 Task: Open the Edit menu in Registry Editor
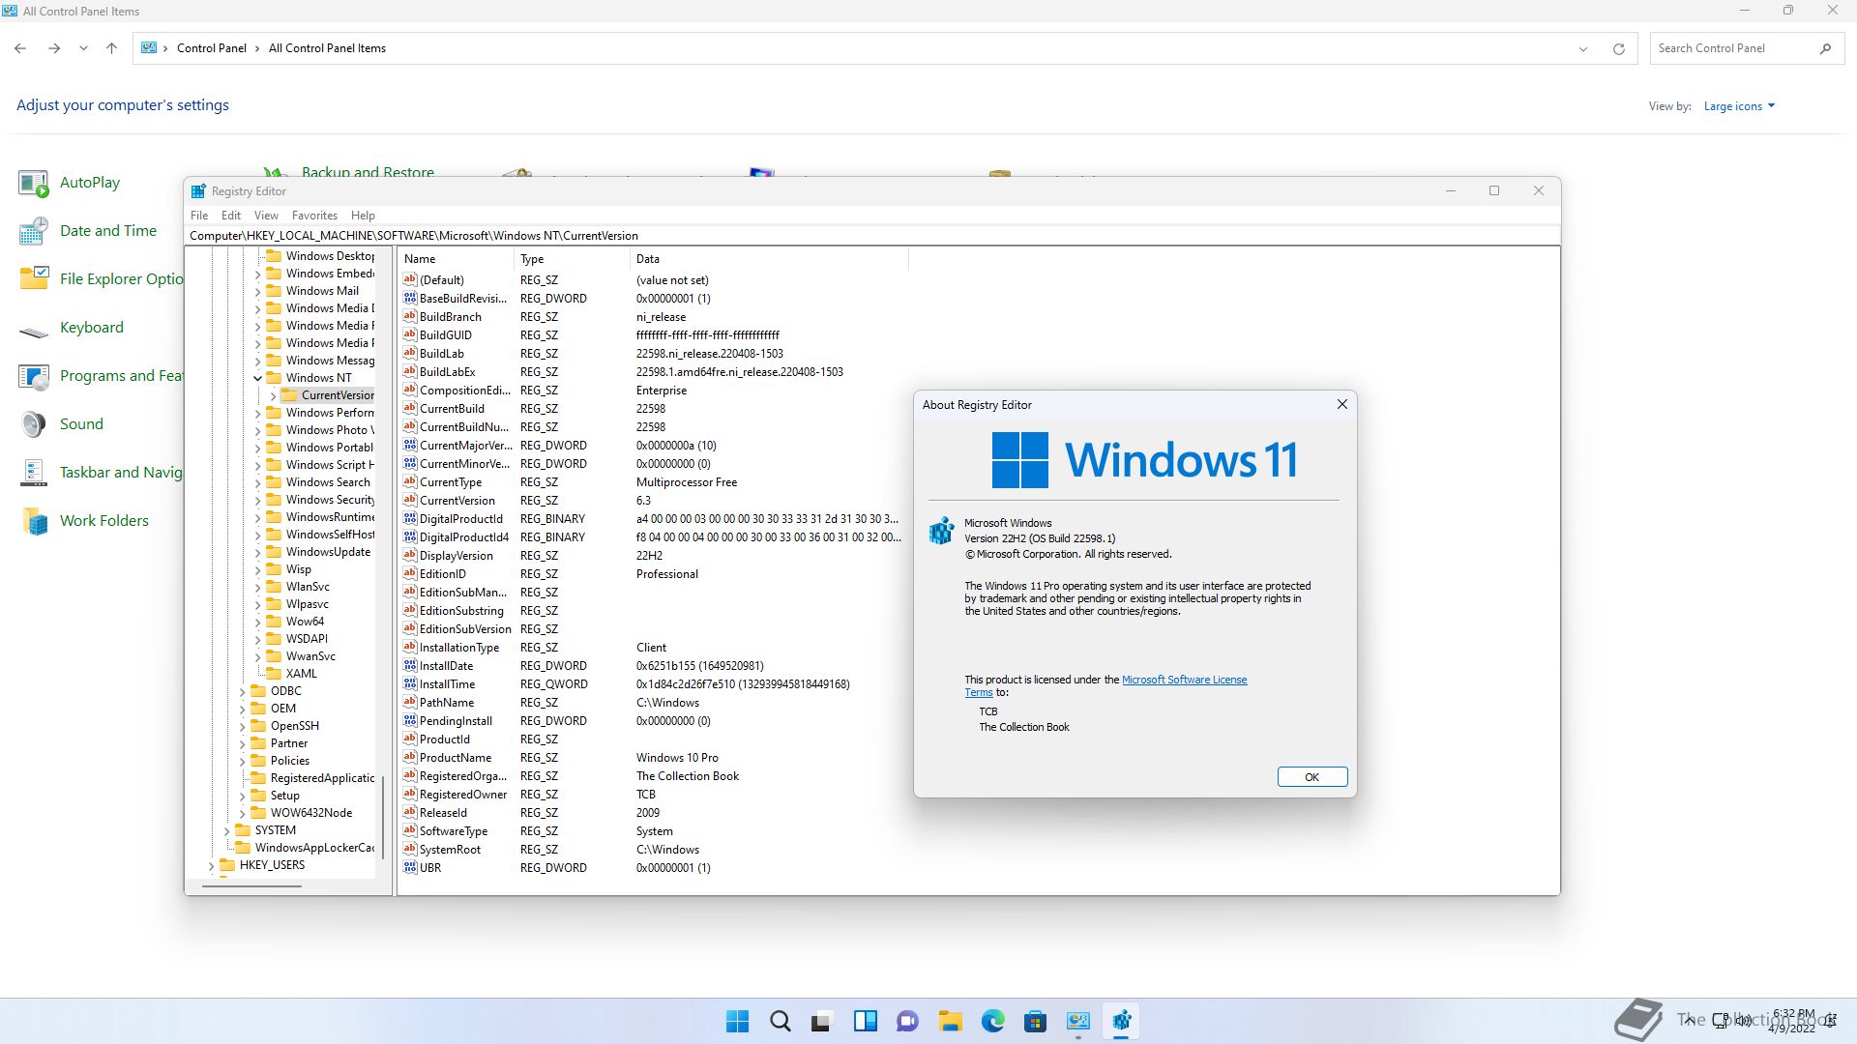click(231, 216)
